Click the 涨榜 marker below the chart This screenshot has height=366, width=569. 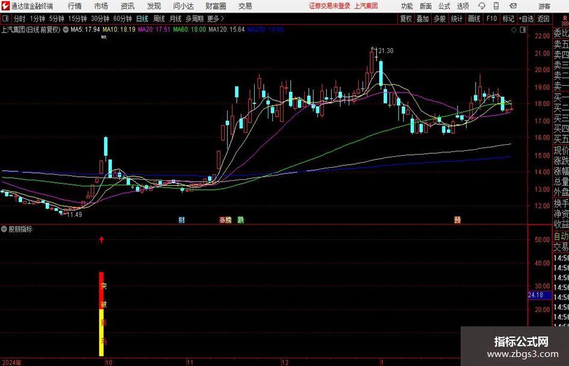point(225,220)
